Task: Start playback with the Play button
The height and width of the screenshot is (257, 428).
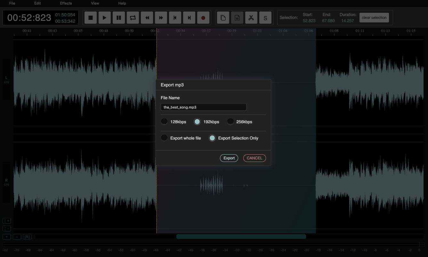Action: point(105,18)
